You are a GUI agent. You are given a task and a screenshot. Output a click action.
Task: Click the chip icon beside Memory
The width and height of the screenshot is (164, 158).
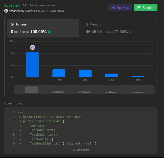coord(87,24)
